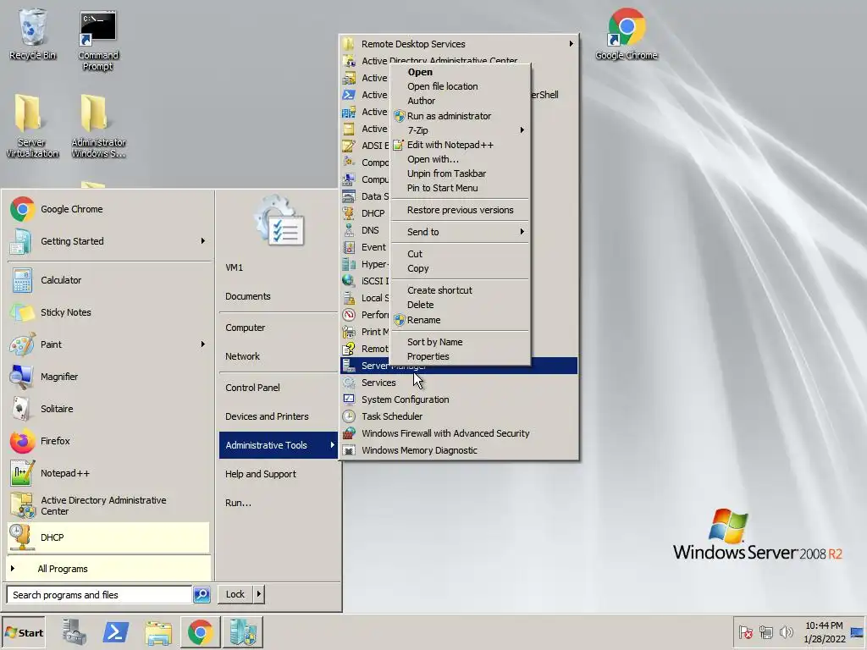This screenshot has width=867, height=650.
Task: Open Command Prompt desktop shortcut
Action: (x=98, y=41)
